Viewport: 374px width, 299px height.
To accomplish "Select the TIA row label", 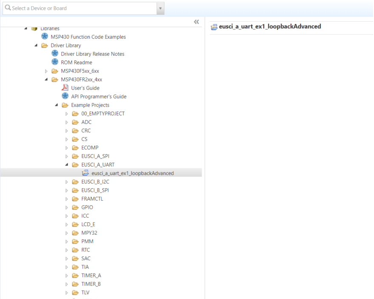I will tap(85, 267).
